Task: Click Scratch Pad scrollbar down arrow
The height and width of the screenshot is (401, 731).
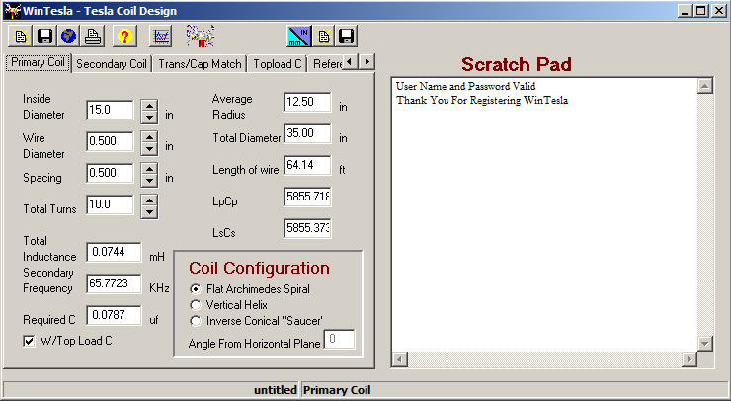Action: [x=705, y=344]
